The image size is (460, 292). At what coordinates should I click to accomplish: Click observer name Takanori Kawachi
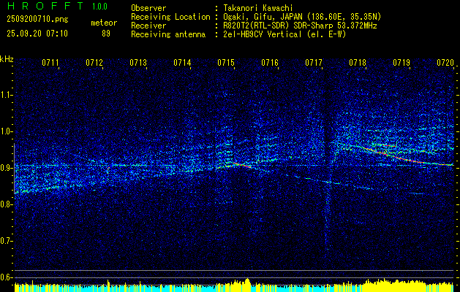click(x=257, y=8)
